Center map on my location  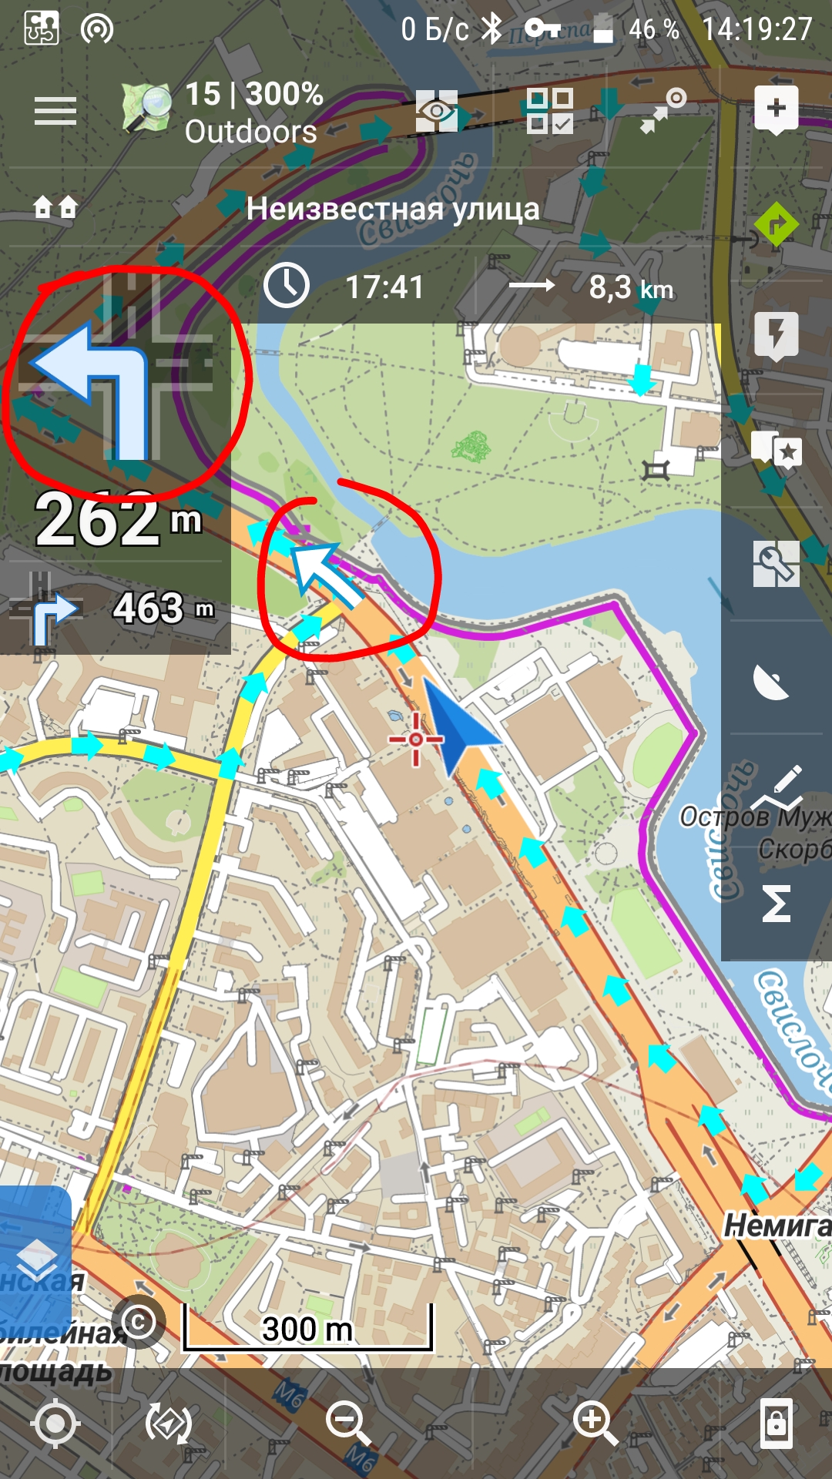pyautogui.click(x=55, y=1423)
